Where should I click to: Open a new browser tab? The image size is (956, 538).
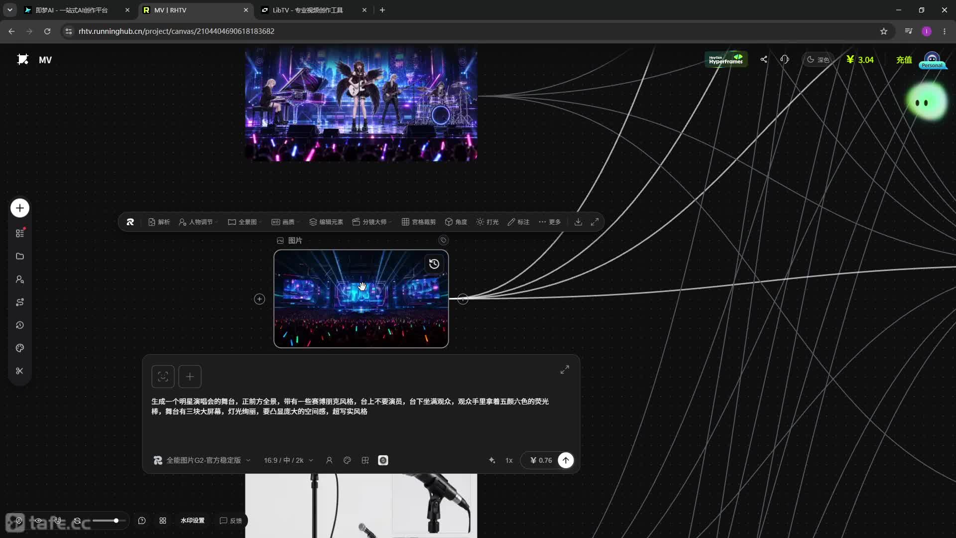[x=382, y=10]
